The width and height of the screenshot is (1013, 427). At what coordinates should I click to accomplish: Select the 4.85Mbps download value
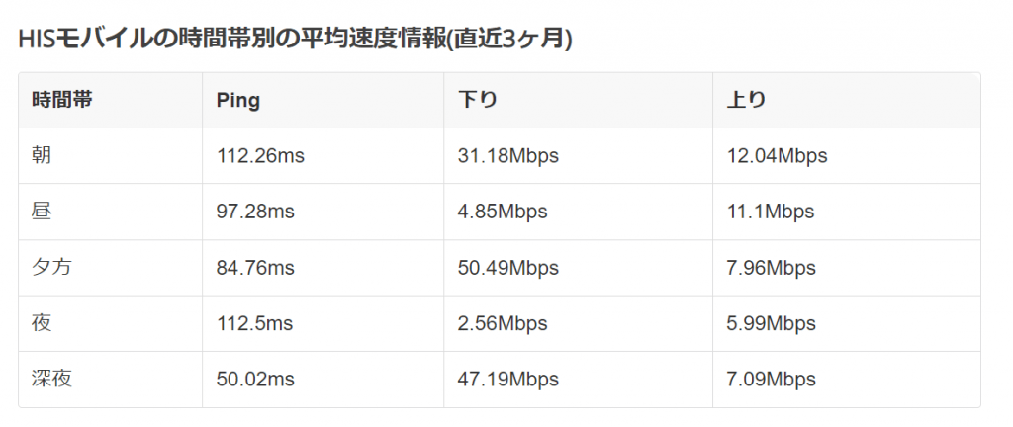click(504, 212)
